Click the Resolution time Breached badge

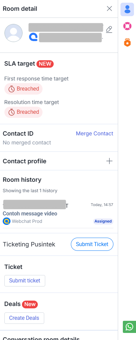(24, 112)
